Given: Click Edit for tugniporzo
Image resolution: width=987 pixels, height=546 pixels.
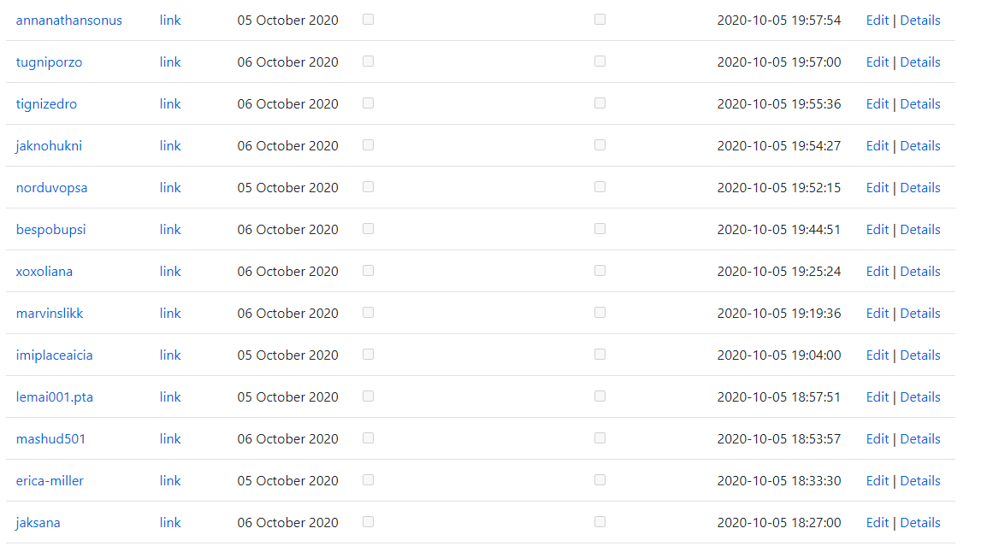Looking at the screenshot, I should (877, 62).
